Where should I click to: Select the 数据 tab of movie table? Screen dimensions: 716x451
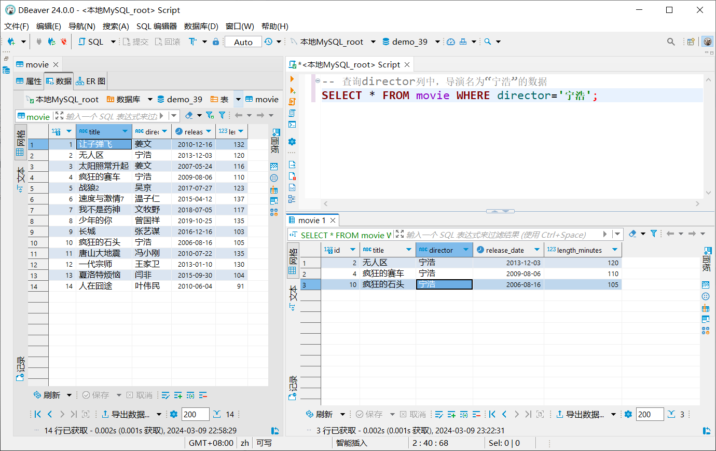point(59,81)
